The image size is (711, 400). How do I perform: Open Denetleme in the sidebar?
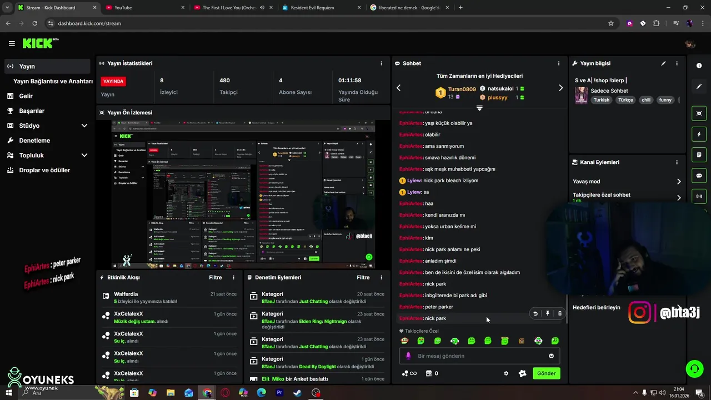click(47, 141)
